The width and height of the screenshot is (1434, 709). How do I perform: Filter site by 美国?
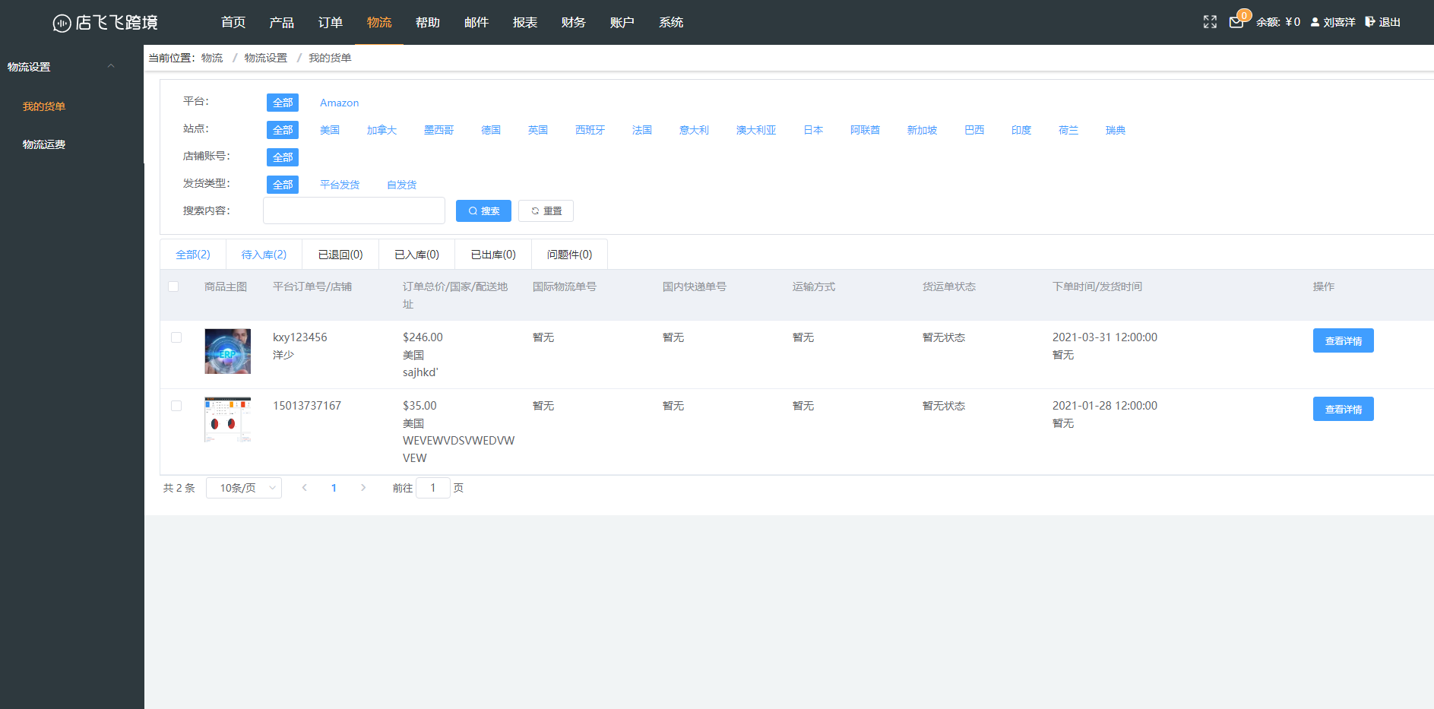330,130
